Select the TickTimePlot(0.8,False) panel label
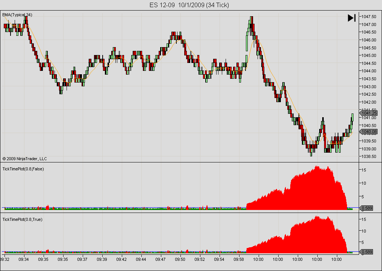 coord(23,169)
